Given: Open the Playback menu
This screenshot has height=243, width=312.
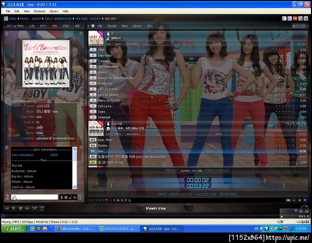Looking at the screenshot, I should (40, 11).
